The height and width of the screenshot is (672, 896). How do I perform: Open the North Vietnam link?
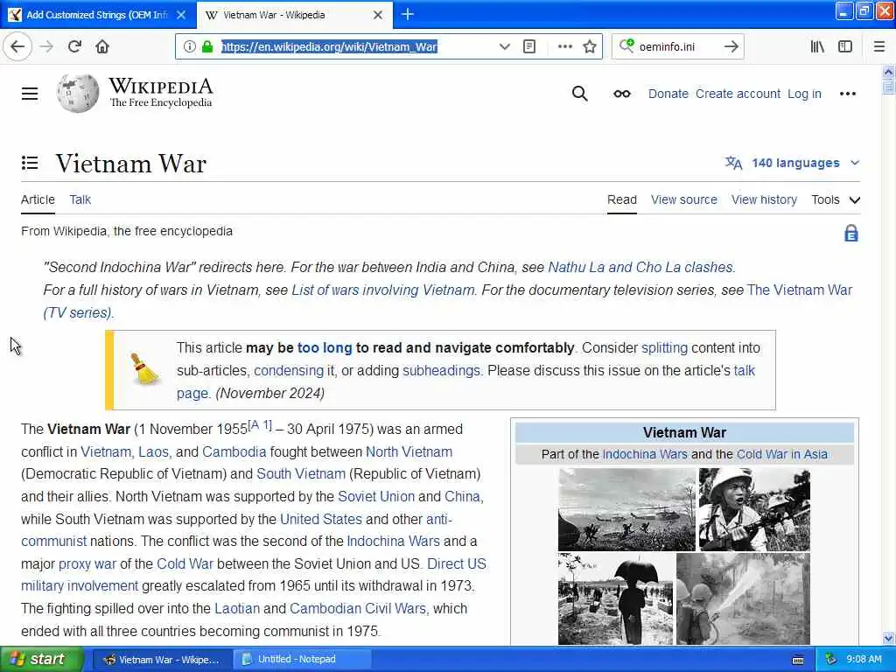[x=409, y=451]
